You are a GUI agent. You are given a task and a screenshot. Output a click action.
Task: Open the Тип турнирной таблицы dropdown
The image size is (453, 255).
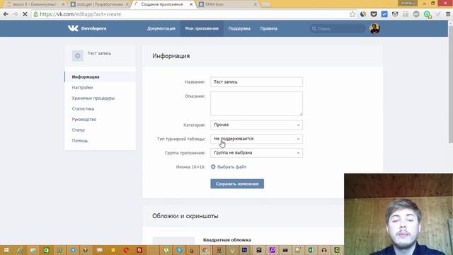coord(256,139)
